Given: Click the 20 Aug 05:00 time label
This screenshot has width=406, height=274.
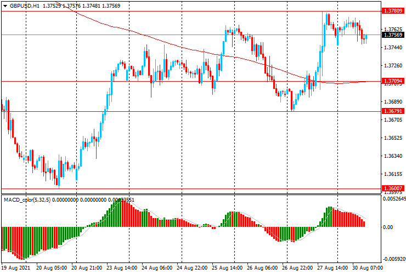Looking at the screenshot, I should [x=51, y=267].
